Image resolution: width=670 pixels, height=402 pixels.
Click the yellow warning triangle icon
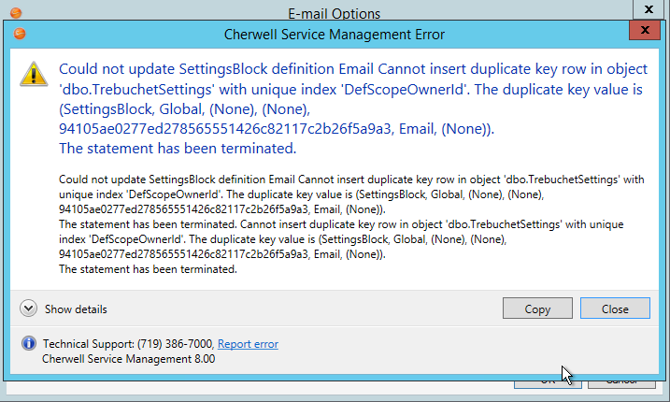(x=36, y=75)
